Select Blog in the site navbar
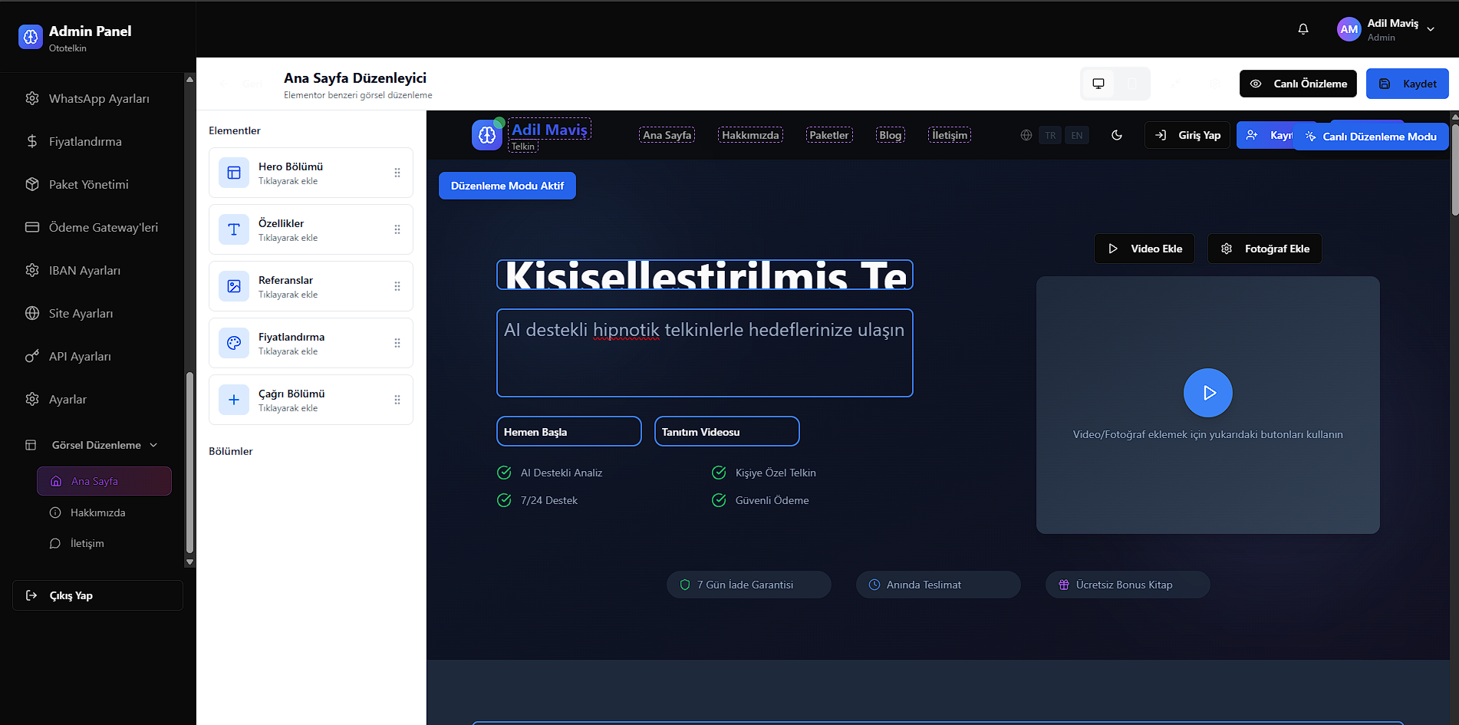Screen dimensions: 1459x725 click(x=890, y=134)
